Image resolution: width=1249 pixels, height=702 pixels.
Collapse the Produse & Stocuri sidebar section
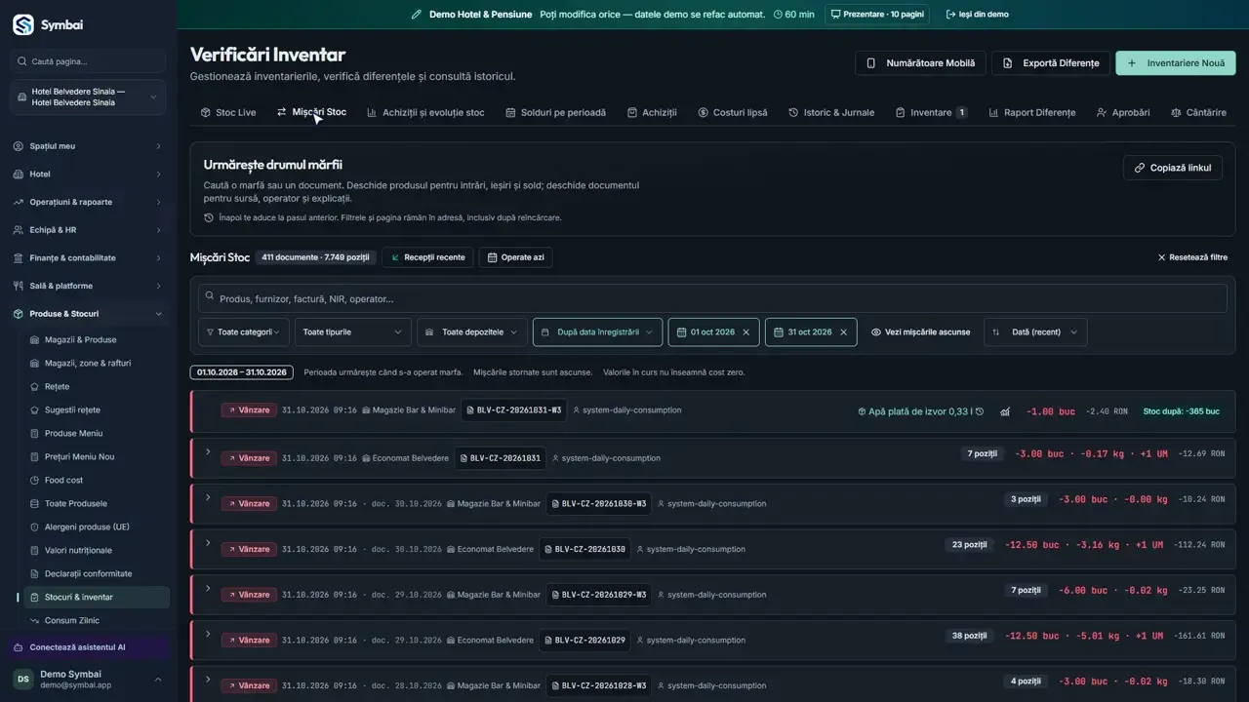click(88, 314)
